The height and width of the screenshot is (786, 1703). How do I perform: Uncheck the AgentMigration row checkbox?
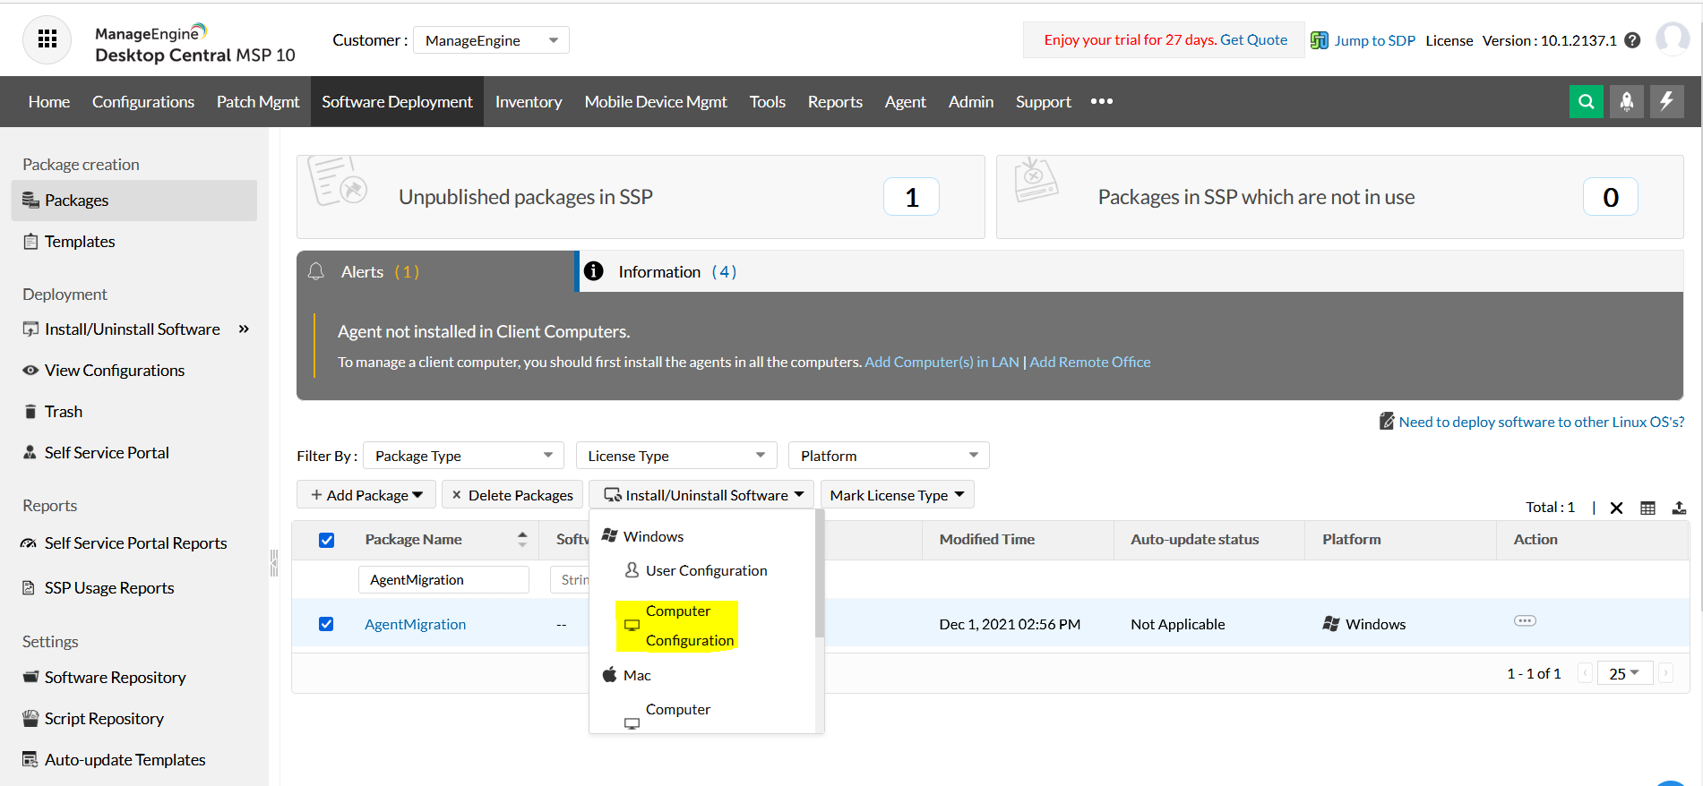[x=326, y=624]
